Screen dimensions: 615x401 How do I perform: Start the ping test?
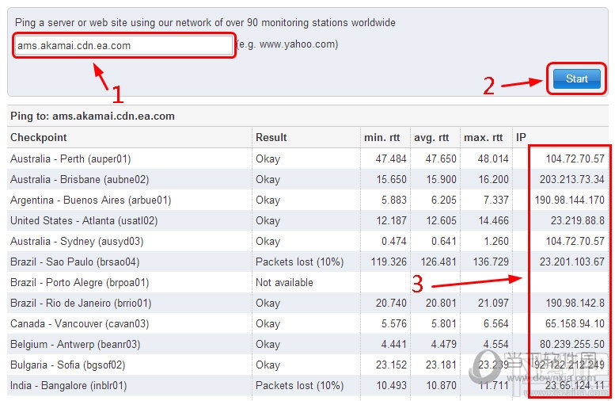click(576, 79)
